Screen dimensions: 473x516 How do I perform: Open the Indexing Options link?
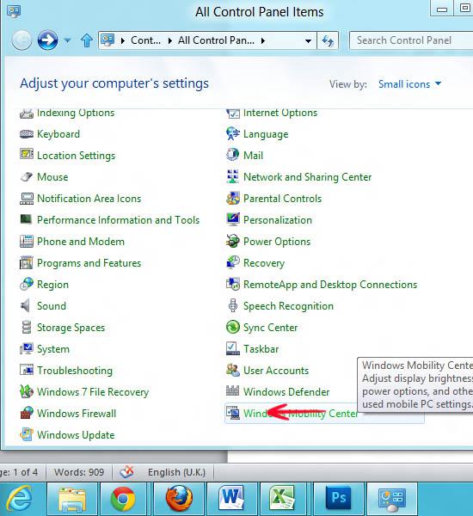coord(76,113)
